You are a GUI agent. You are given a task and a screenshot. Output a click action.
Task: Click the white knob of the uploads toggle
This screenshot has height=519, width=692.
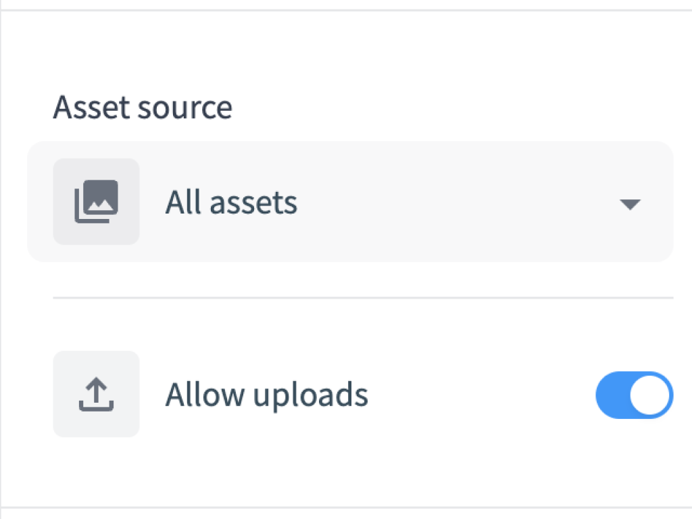tap(649, 395)
